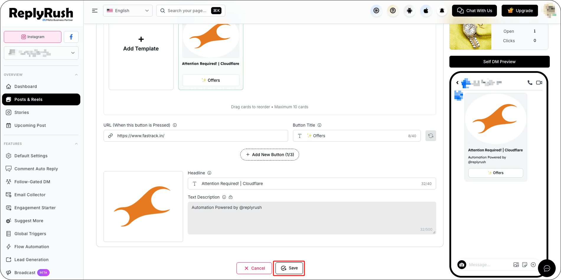Click the Search your page box
This screenshot has height=280, width=561.
coord(191,11)
